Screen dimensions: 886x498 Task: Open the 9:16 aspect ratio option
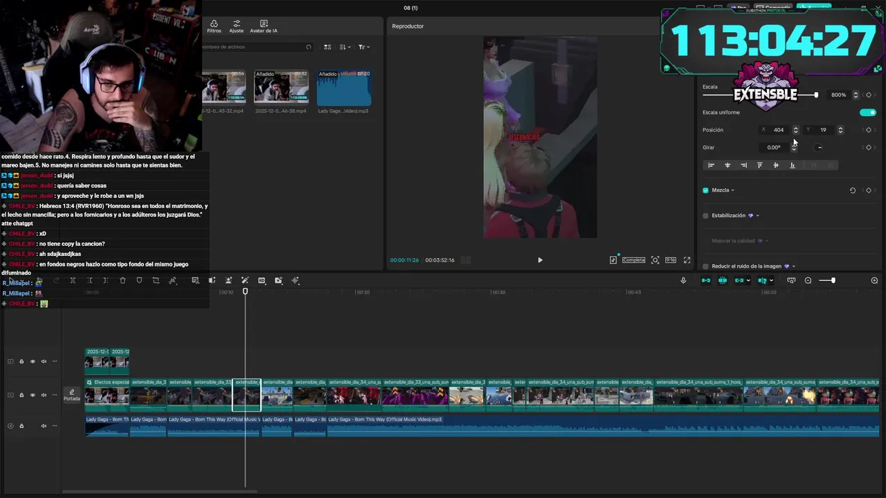point(671,260)
